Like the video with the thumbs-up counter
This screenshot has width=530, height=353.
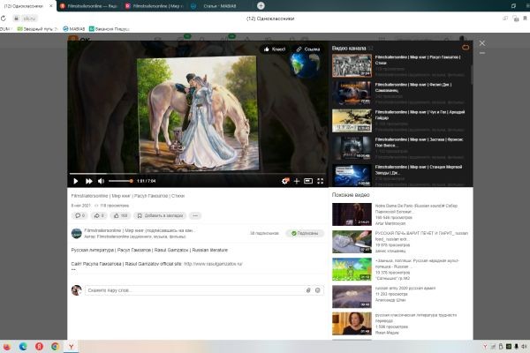click(120, 215)
